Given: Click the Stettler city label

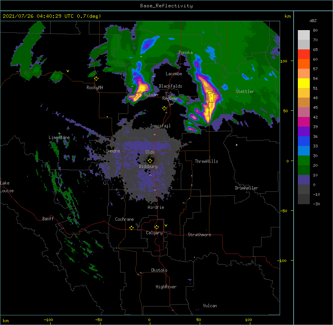Looking at the screenshot, I should 245,91.
